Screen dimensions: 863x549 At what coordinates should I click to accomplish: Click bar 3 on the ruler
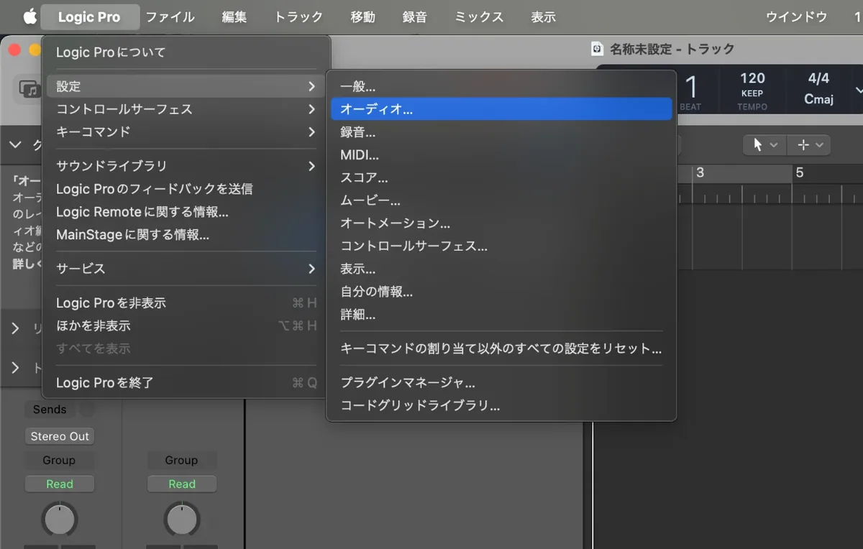point(700,173)
